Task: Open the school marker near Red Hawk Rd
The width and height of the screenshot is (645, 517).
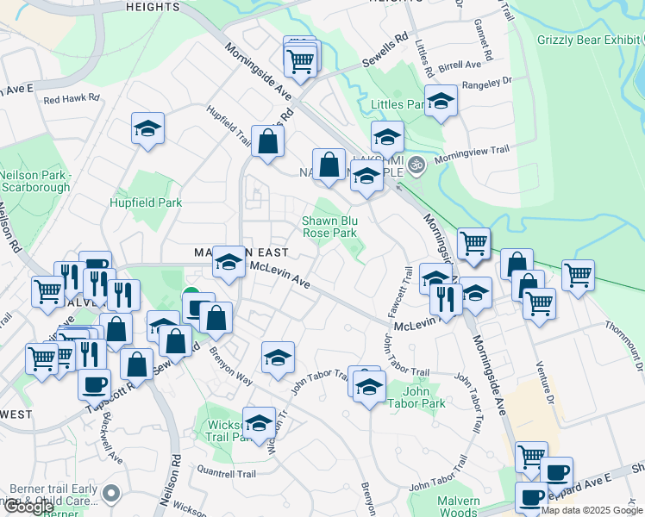Action: [x=148, y=129]
